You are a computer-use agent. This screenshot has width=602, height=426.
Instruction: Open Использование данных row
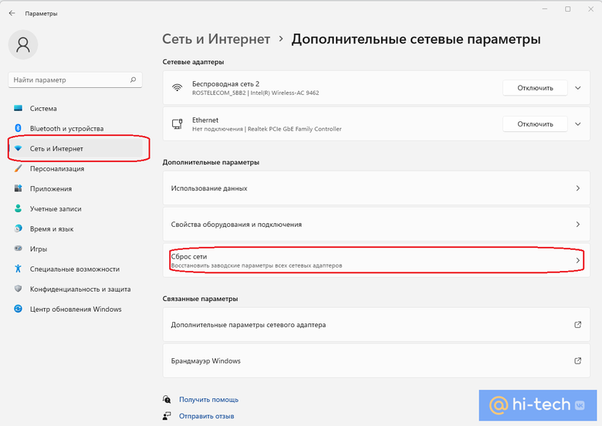377,188
